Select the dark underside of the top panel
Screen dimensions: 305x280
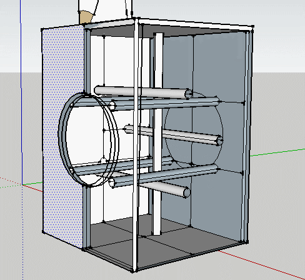(167, 31)
